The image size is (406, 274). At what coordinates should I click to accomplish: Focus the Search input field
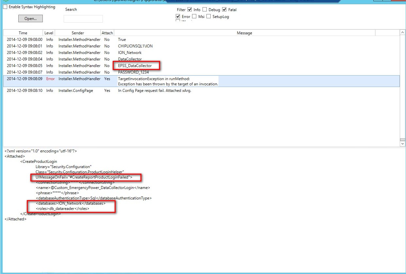(83, 19)
